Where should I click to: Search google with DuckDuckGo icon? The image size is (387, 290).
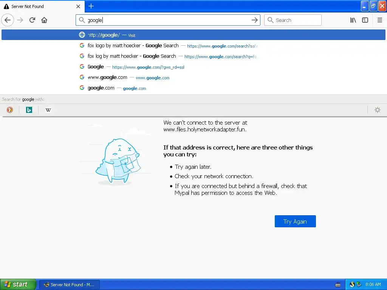click(x=10, y=110)
